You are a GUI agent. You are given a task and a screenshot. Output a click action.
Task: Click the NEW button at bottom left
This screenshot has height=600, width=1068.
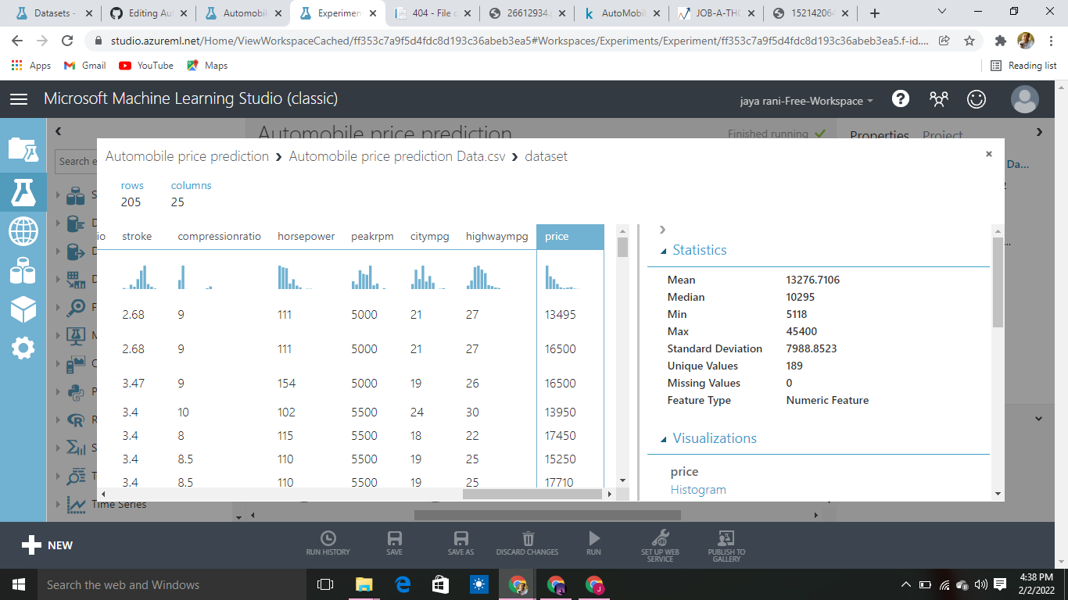coord(47,545)
